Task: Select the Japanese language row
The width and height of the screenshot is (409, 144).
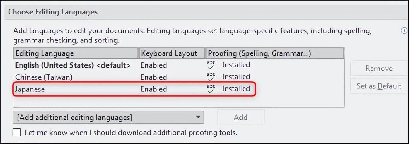Action: 31,89
